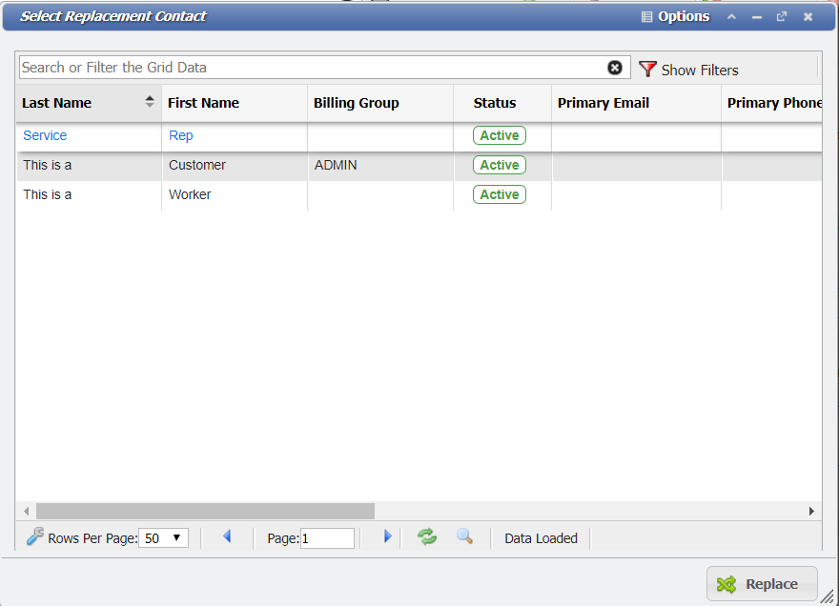Image resolution: width=839 pixels, height=606 pixels.
Task: Toggle the Active badge on the Service Rep row
Action: 499,135
